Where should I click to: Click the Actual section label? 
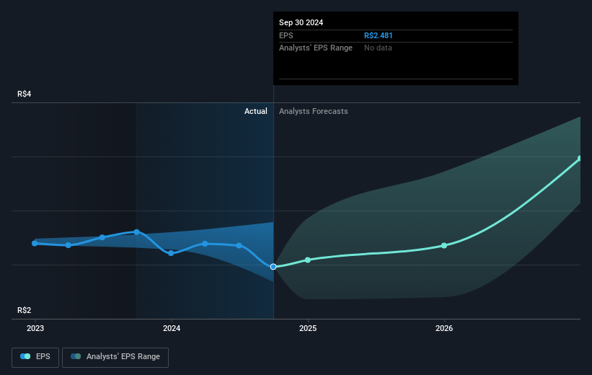click(x=255, y=111)
